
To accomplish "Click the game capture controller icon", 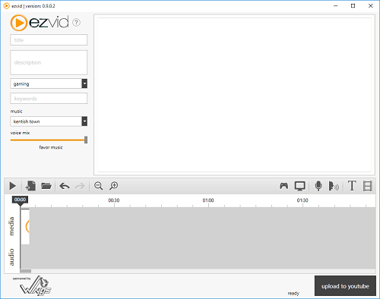I will point(284,186).
